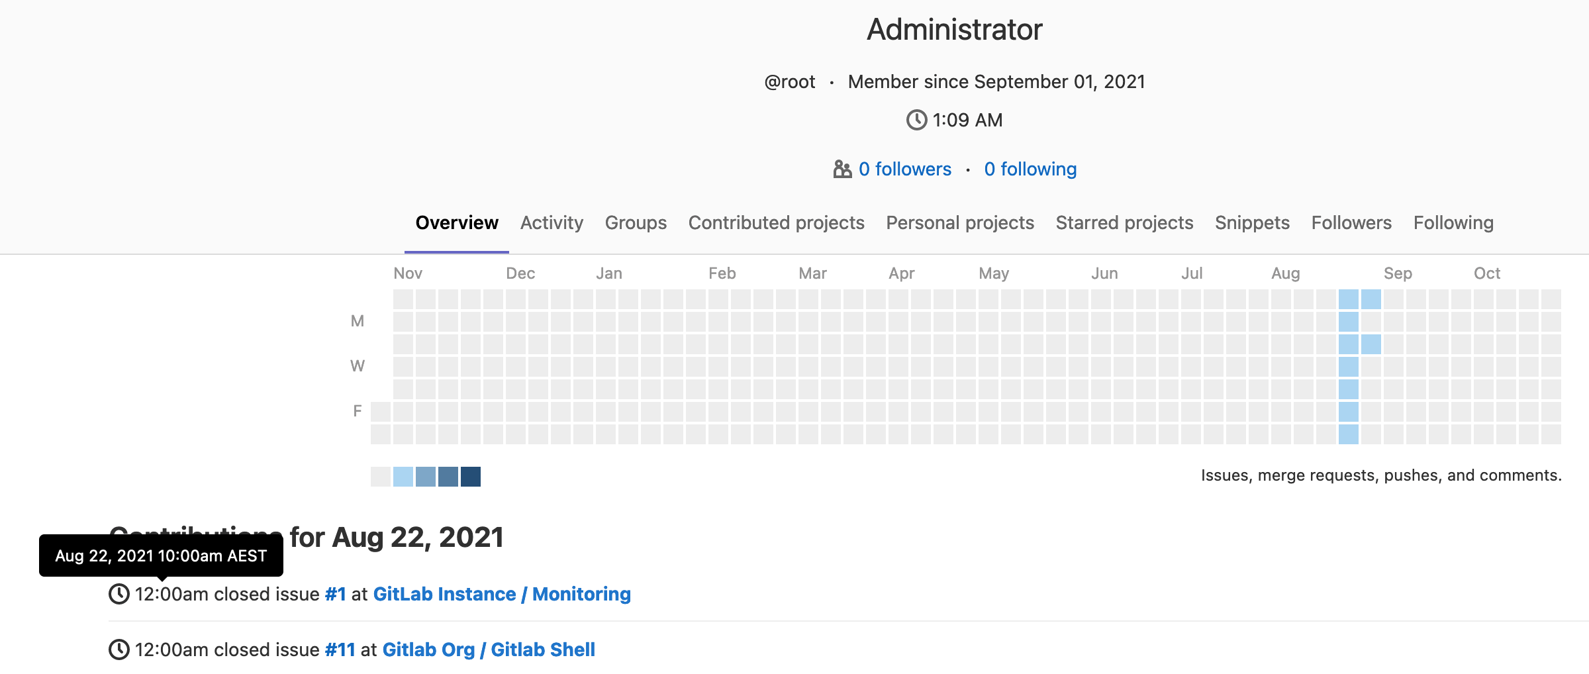Open the Groups tab

pyautogui.click(x=635, y=222)
